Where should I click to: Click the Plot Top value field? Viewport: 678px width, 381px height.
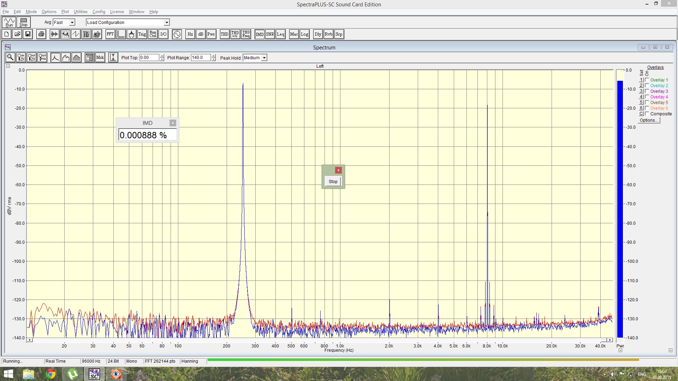pyautogui.click(x=149, y=58)
